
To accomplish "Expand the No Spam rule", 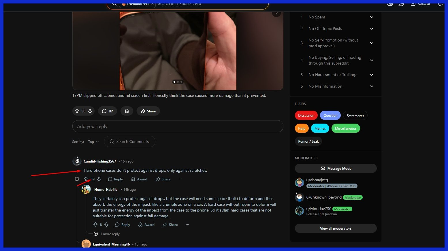I will click(371, 17).
